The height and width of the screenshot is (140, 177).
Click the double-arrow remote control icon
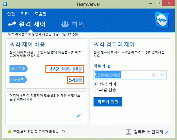(12, 24)
